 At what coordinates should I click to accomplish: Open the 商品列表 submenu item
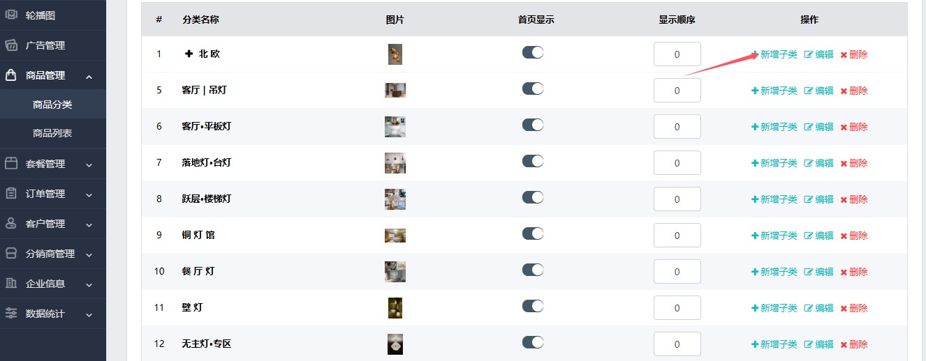pos(52,133)
